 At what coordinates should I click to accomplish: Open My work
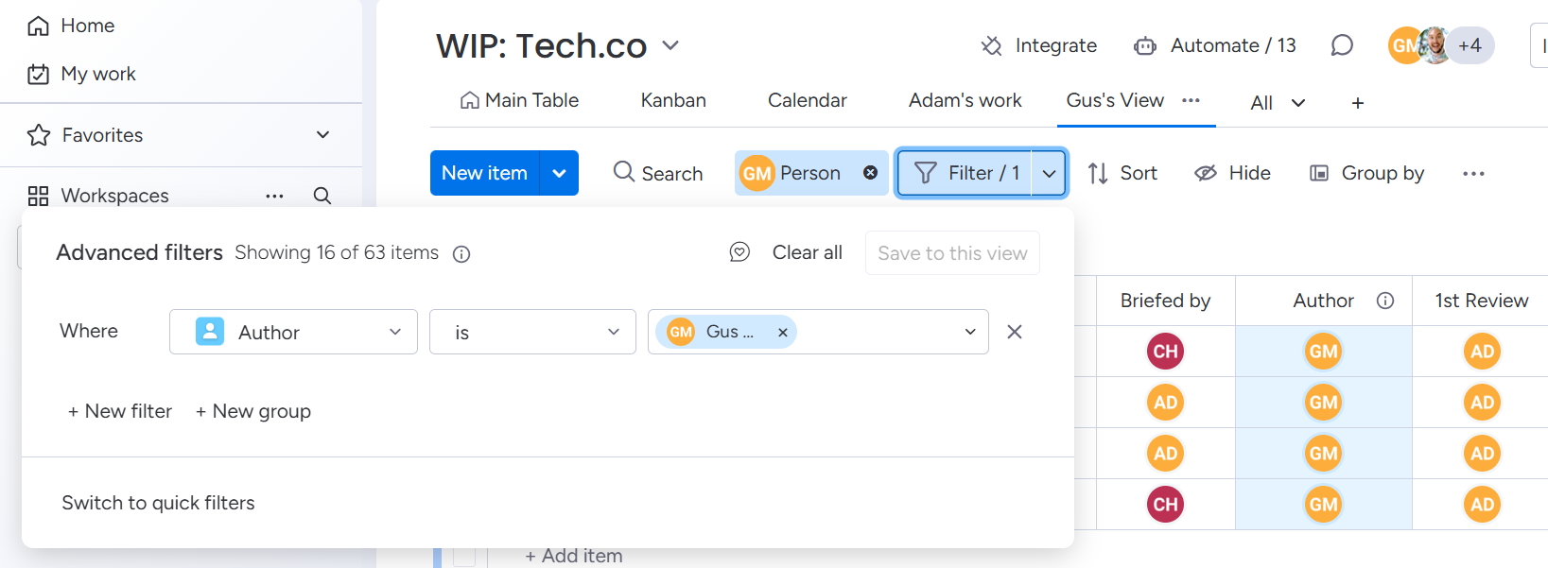81,74
